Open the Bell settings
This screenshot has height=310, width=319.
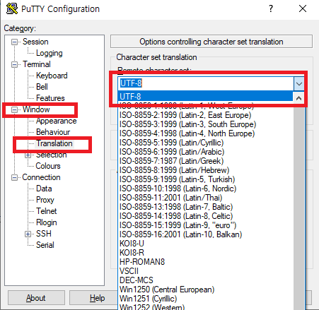42,87
